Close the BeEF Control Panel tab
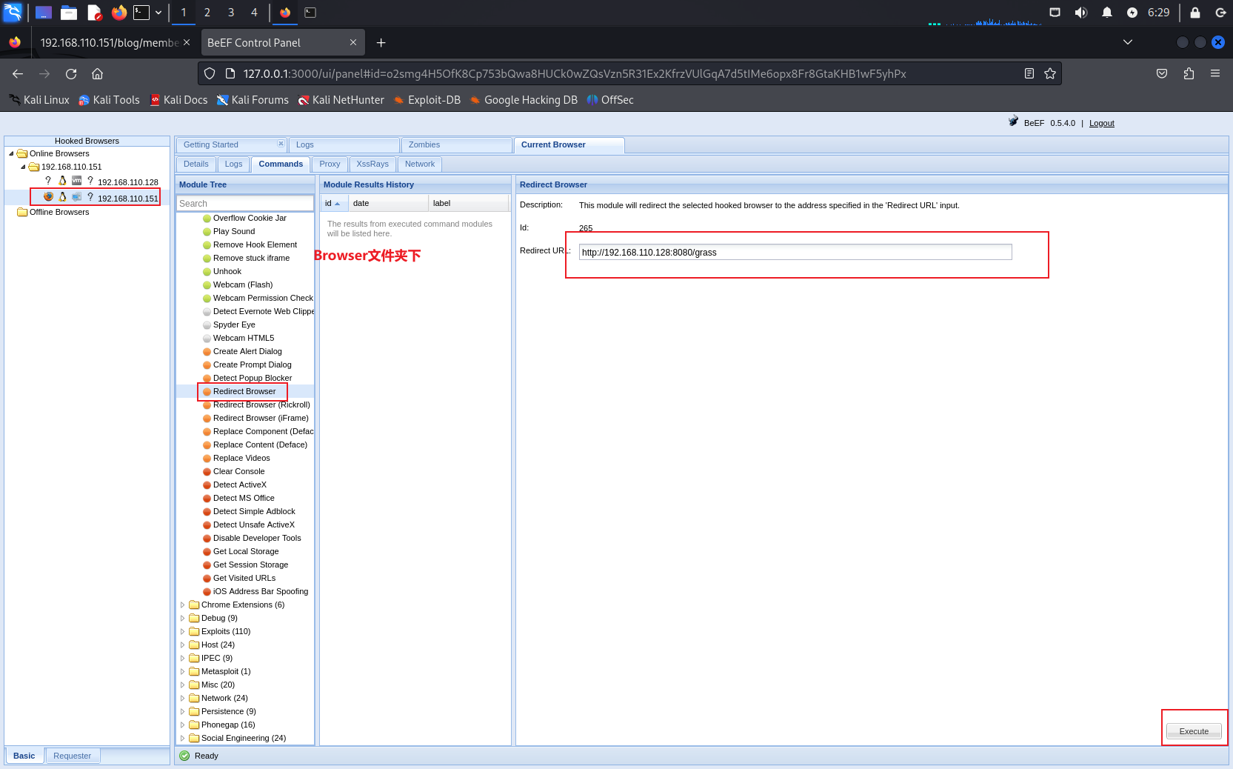1233x769 pixels. pos(353,43)
